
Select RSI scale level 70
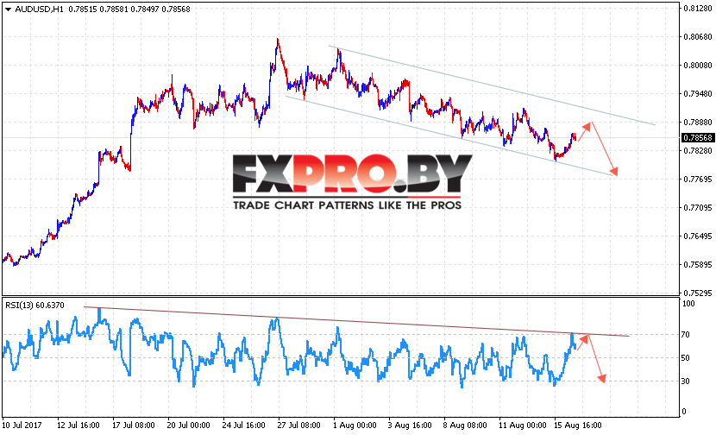coord(686,335)
